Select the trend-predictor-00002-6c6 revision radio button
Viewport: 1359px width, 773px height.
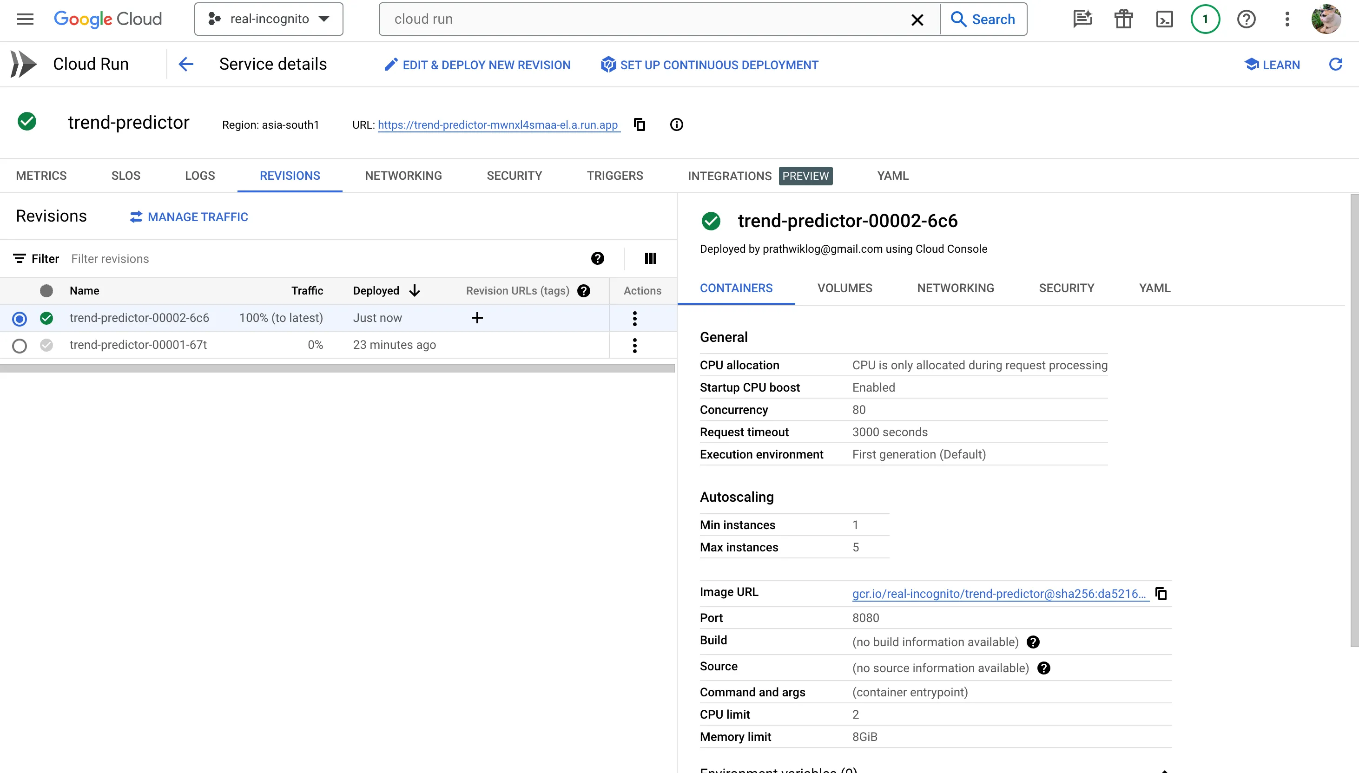pos(20,319)
